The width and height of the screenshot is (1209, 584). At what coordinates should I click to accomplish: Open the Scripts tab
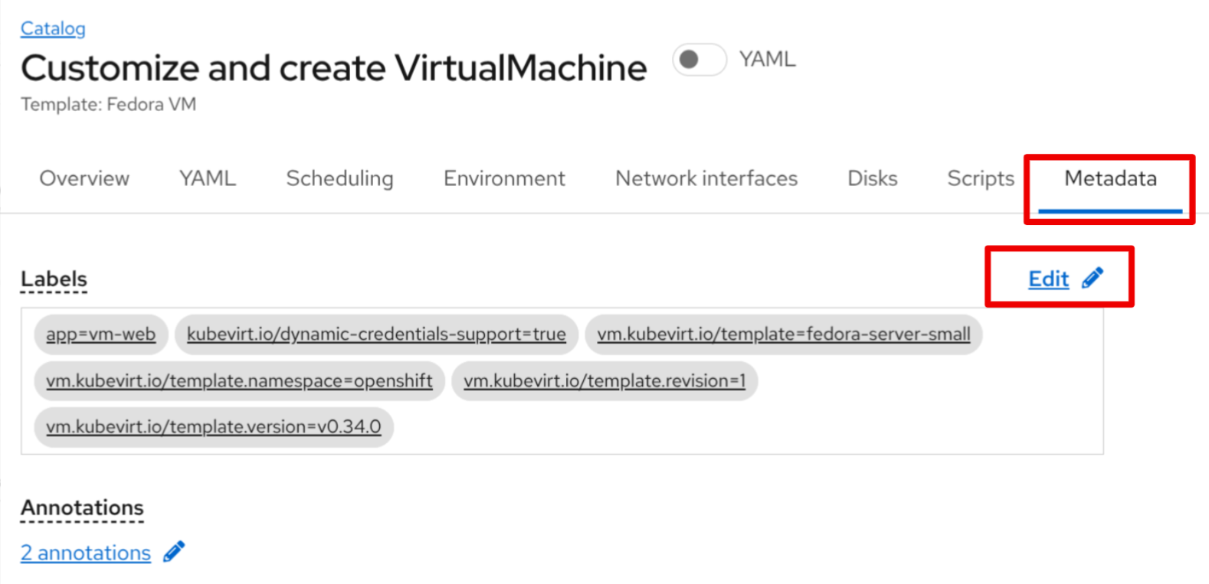[980, 178]
